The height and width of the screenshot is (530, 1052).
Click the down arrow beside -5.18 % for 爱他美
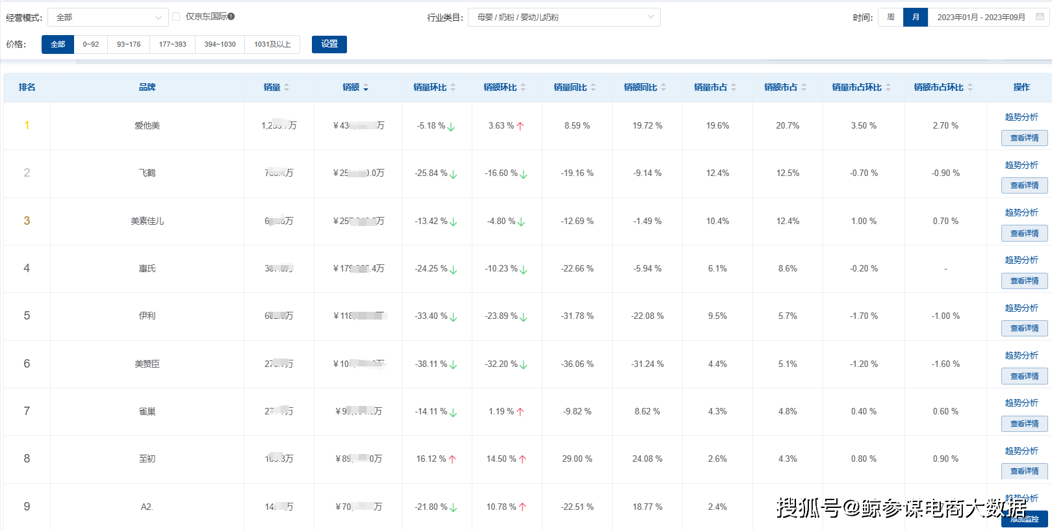pos(451,127)
